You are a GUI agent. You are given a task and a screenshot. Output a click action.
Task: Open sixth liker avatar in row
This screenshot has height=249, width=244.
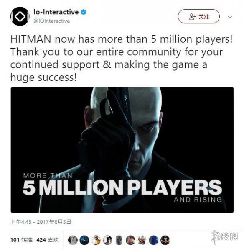point(130,240)
